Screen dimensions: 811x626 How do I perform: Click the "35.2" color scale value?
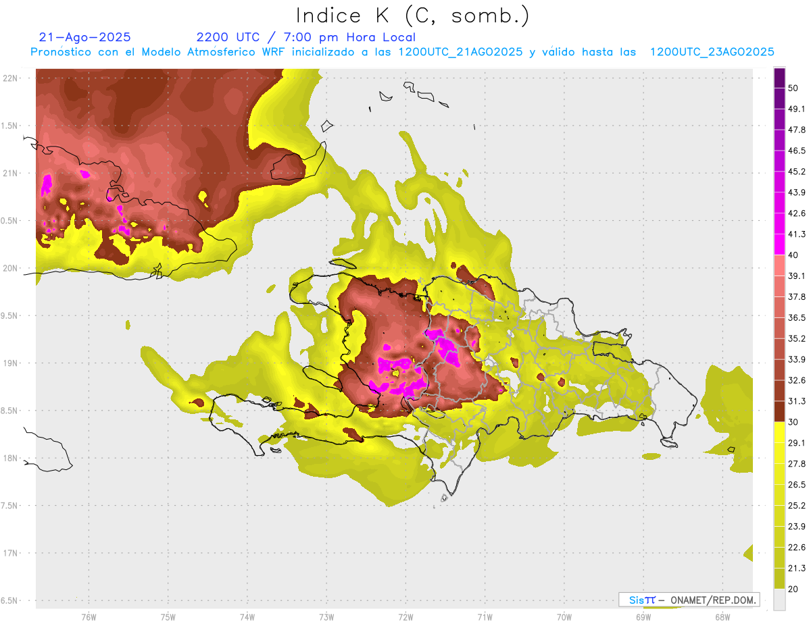[x=797, y=338]
